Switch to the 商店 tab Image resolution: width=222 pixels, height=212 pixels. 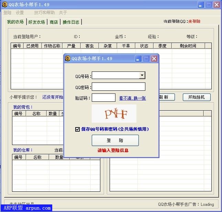coord(54,22)
